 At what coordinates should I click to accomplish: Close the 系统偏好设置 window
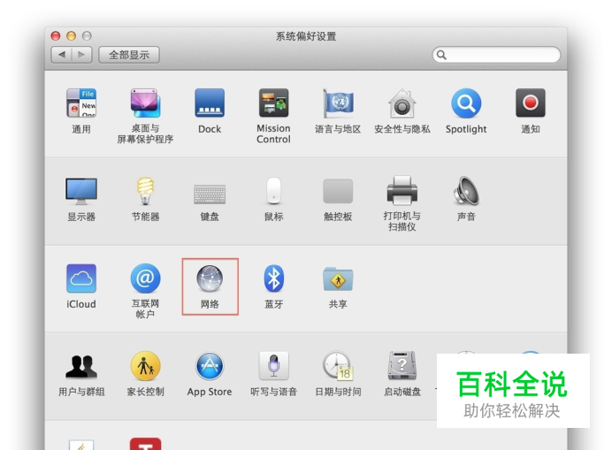pos(56,36)
